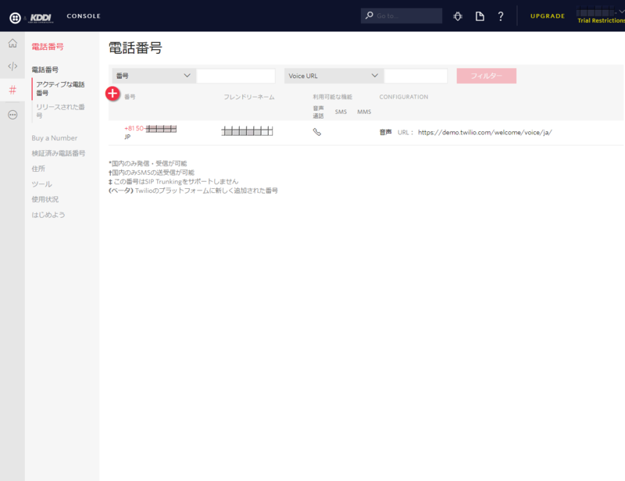Click the フィルター button
625x481 pixels.
click(486, 76)
